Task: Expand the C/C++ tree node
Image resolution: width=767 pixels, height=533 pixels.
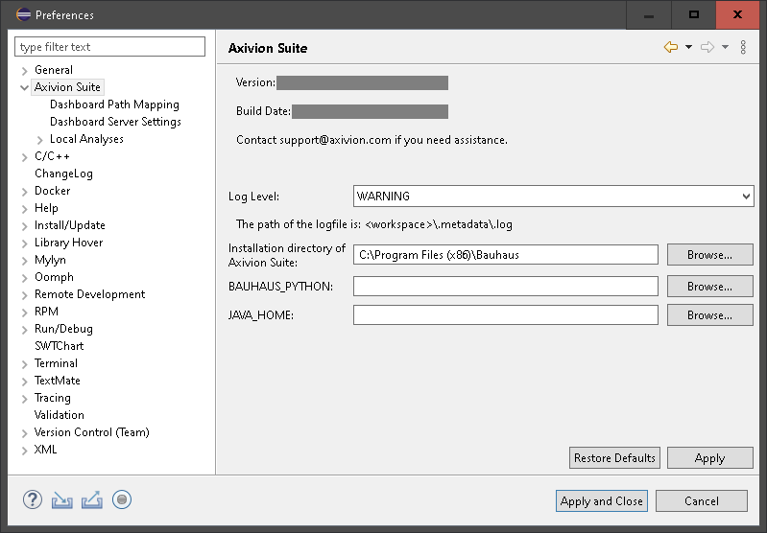Action: (x=24, y=157)
